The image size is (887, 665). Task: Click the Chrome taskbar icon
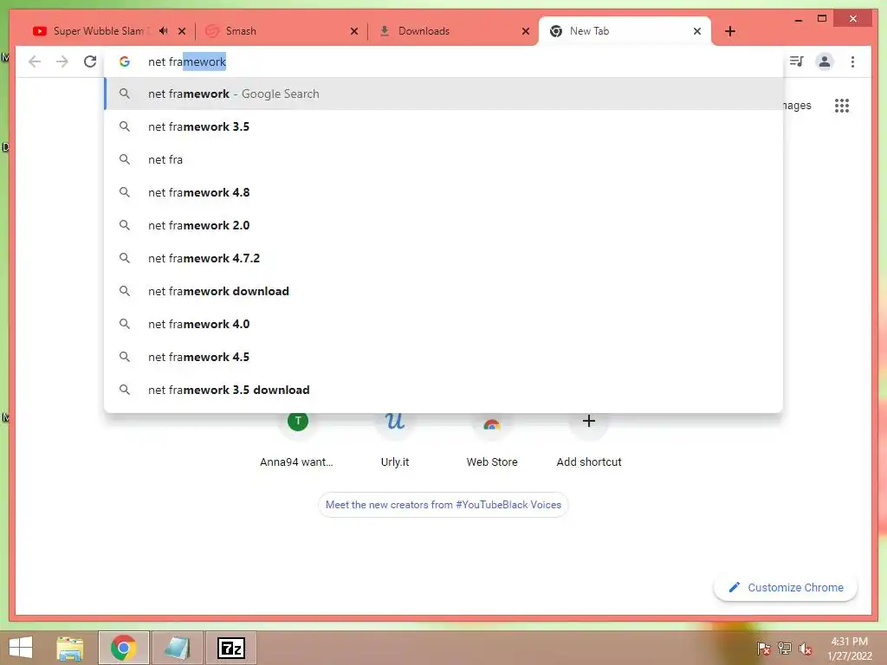123,648
